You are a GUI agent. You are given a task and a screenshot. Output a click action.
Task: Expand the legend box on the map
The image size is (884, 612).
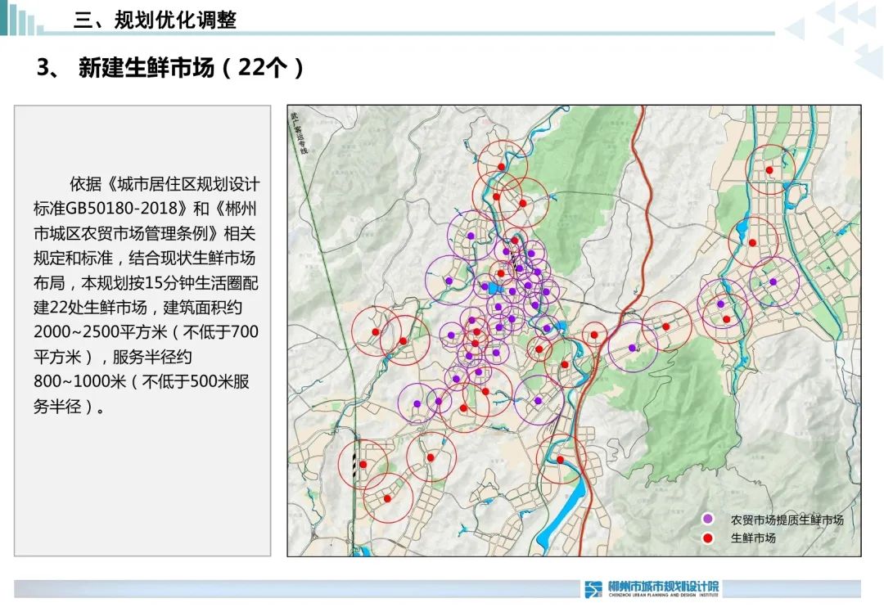[x=769, y=527]
